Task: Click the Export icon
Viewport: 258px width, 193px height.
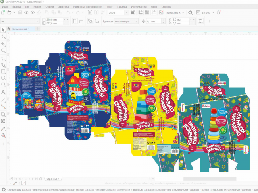Action: (x=96, y=12)
